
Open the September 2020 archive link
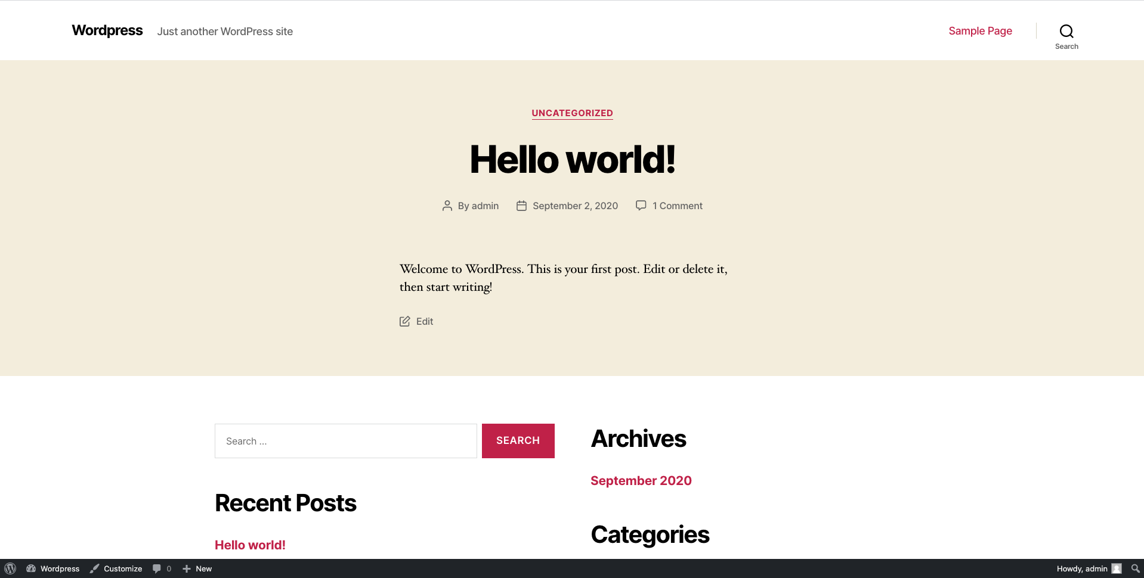641,481
